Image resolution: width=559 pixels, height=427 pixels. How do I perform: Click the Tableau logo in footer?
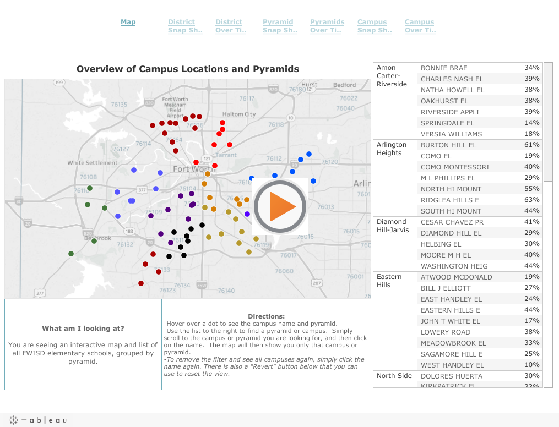(38, 420)
